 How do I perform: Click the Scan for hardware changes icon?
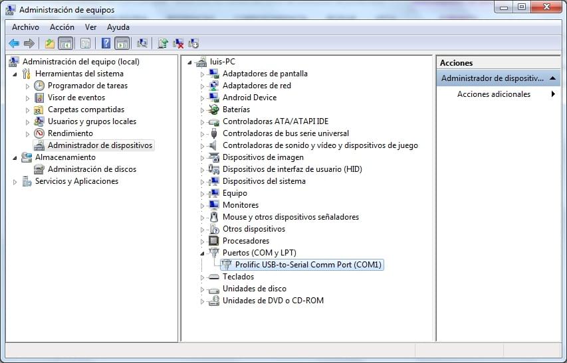click(142, 43)
